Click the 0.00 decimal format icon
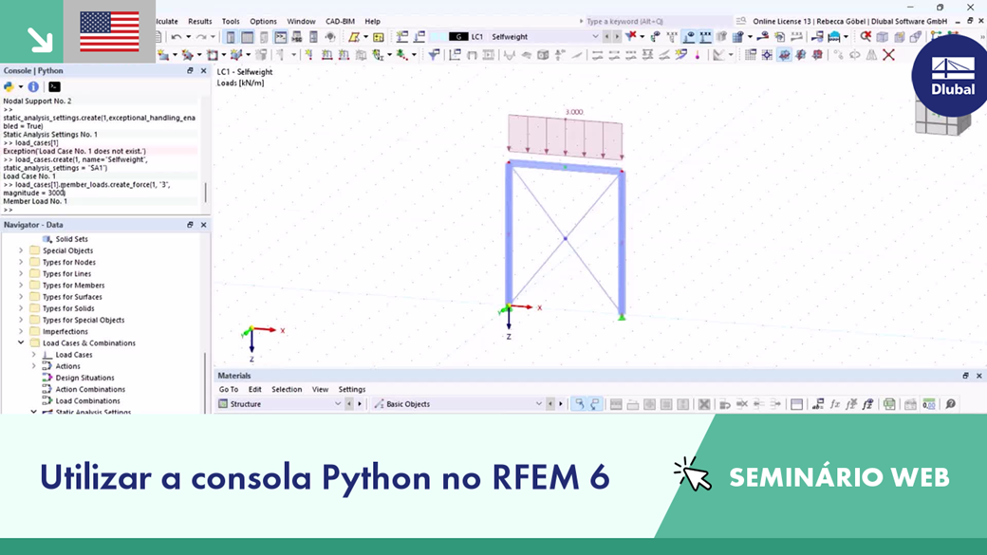 (x=928, y=404)
